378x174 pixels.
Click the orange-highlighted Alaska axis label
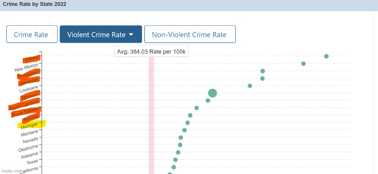(32, 60)
